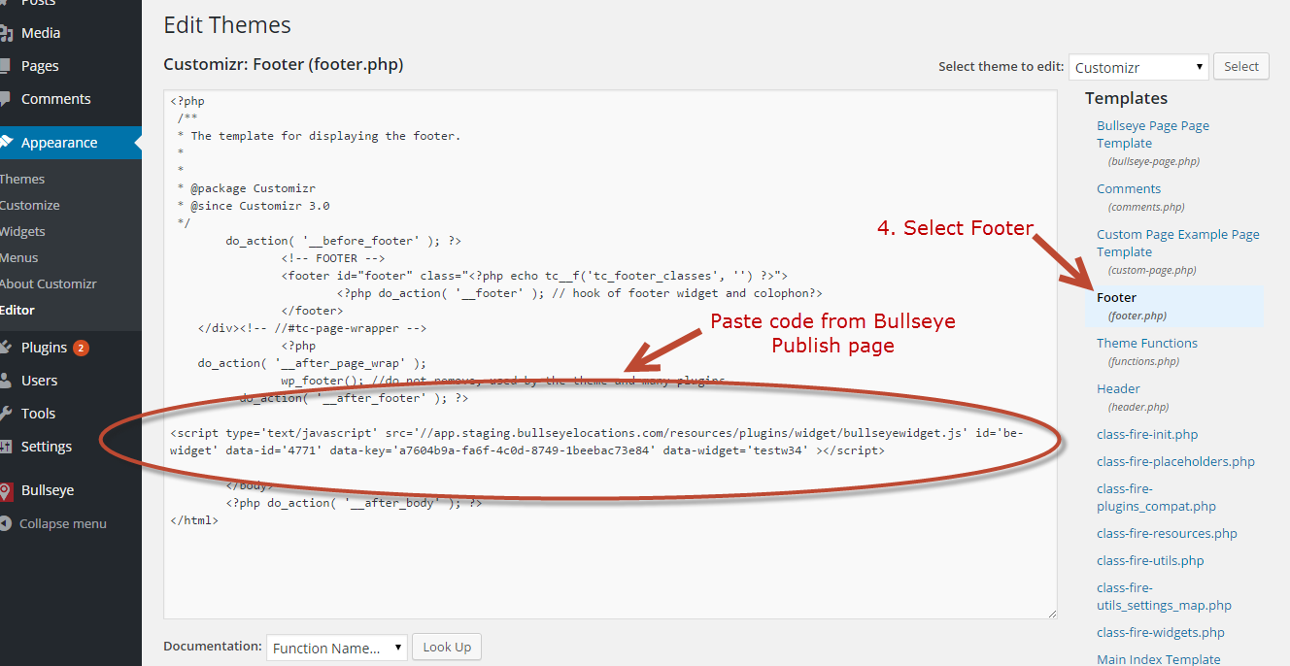Open class-fire-plugins_compat.php file

pyautogui.click(x=1156, y=497)
